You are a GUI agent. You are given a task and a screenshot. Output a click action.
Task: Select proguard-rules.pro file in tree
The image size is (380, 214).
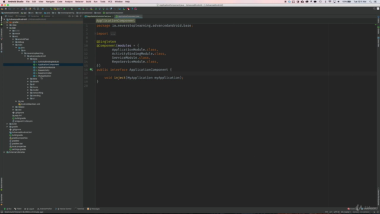pos(24,121)
